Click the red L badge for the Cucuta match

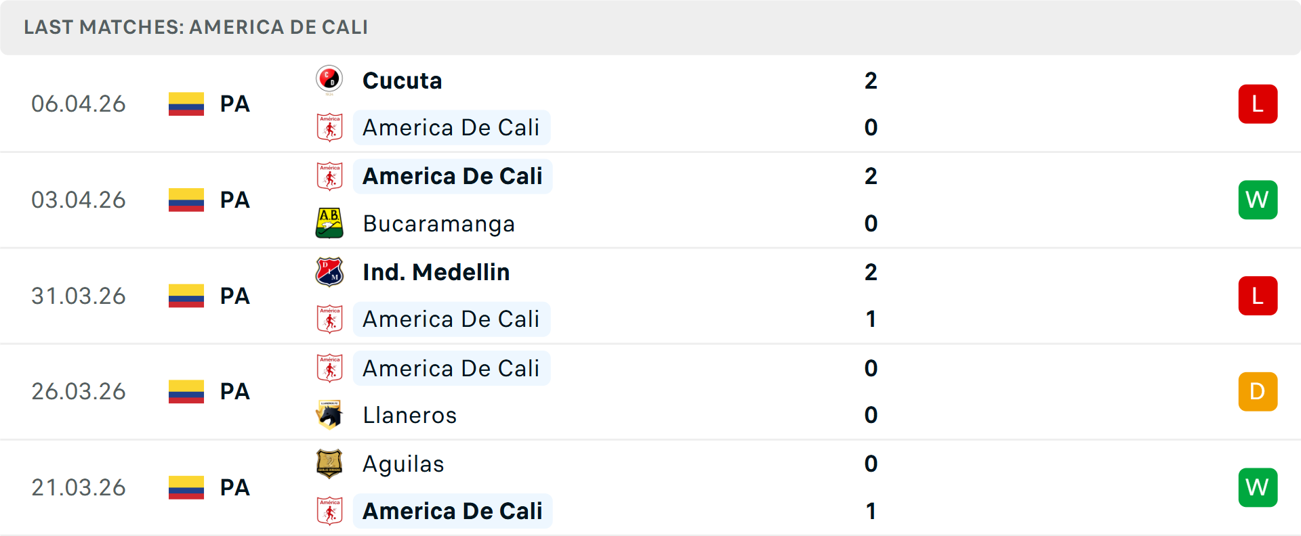click(x=1258, y=104)
